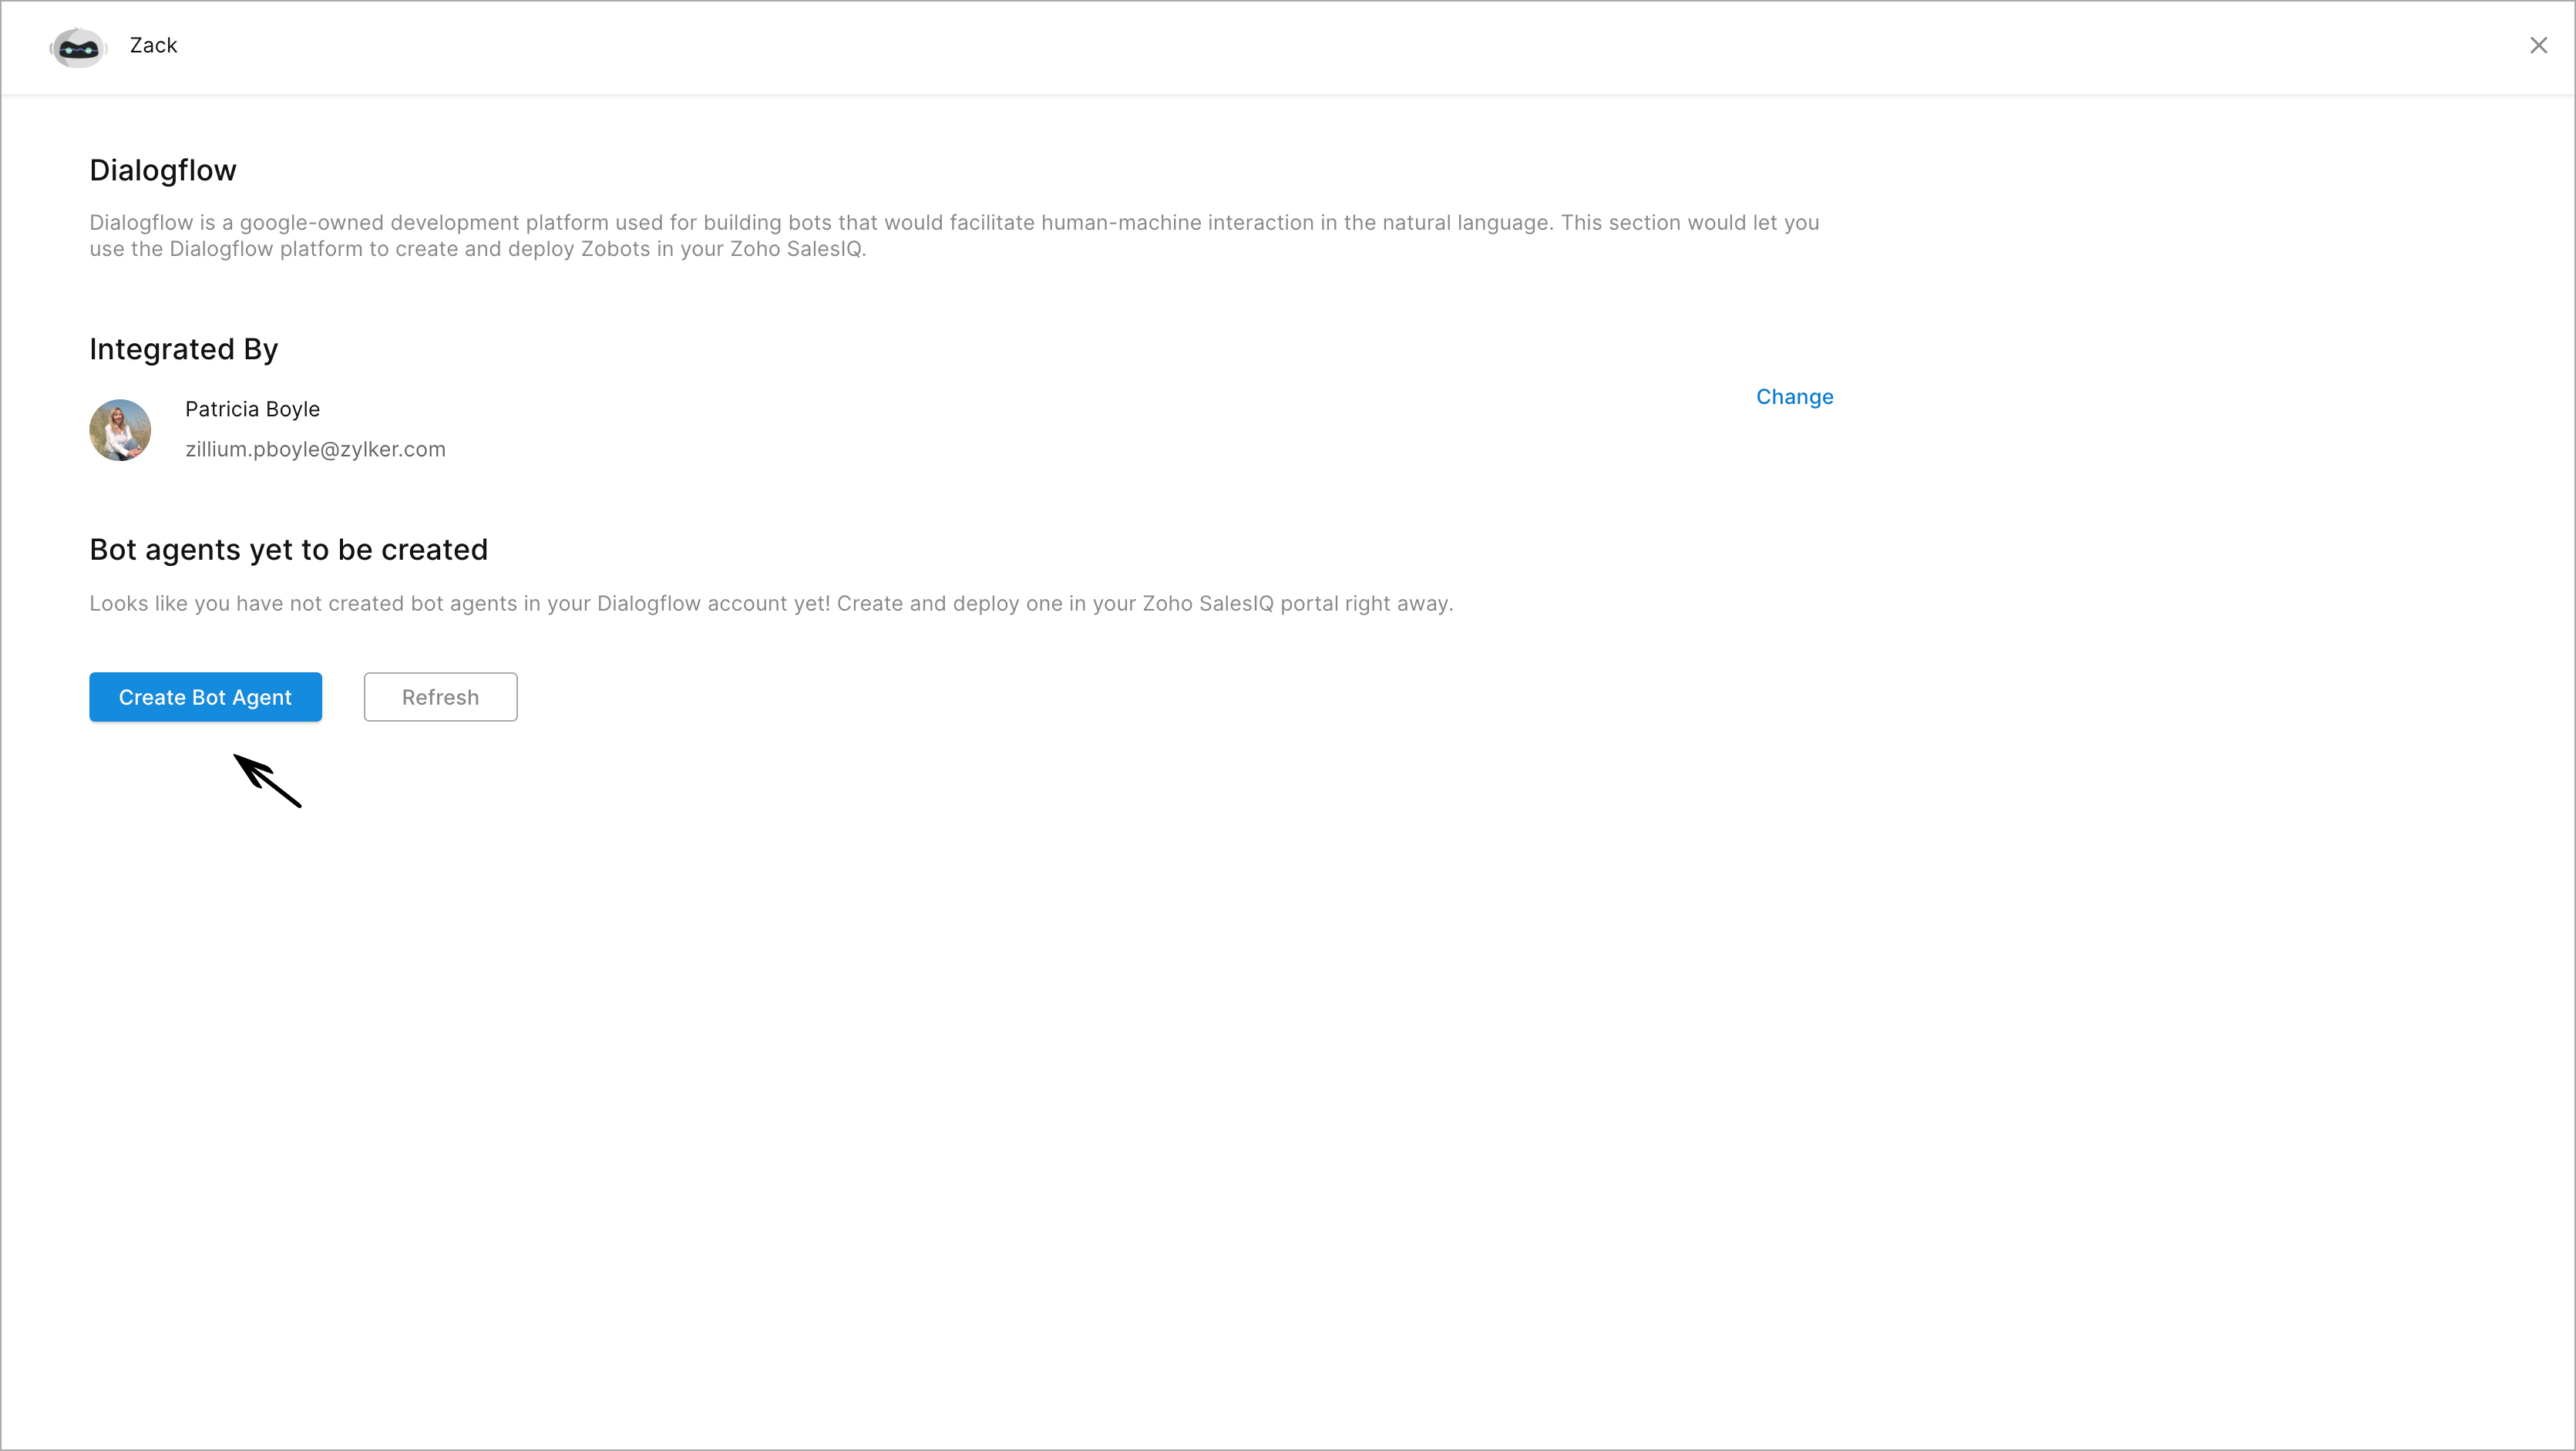Click the Create Bot Agent button

[205, 697]
